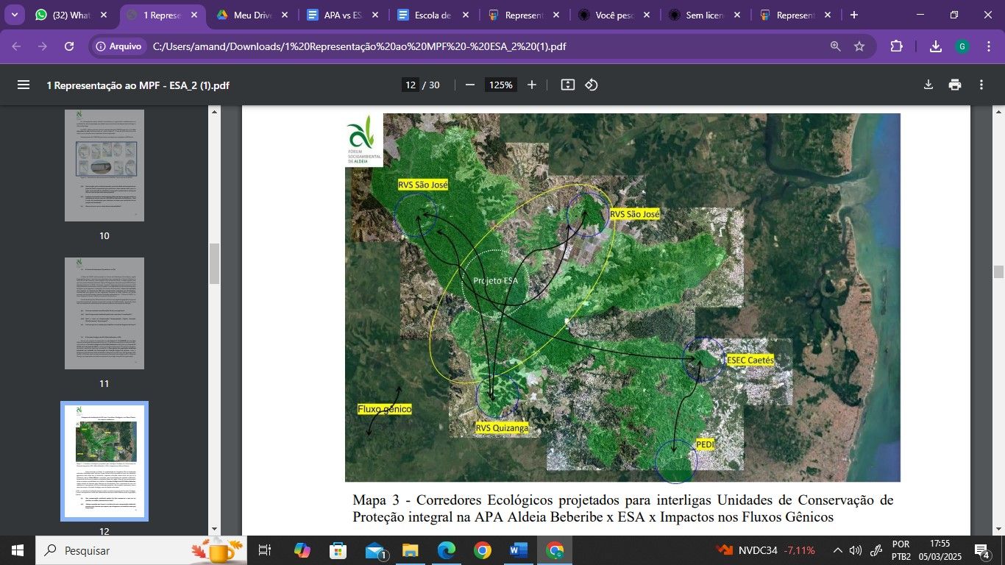Click the zoom out minus button

tap(470, 85)
